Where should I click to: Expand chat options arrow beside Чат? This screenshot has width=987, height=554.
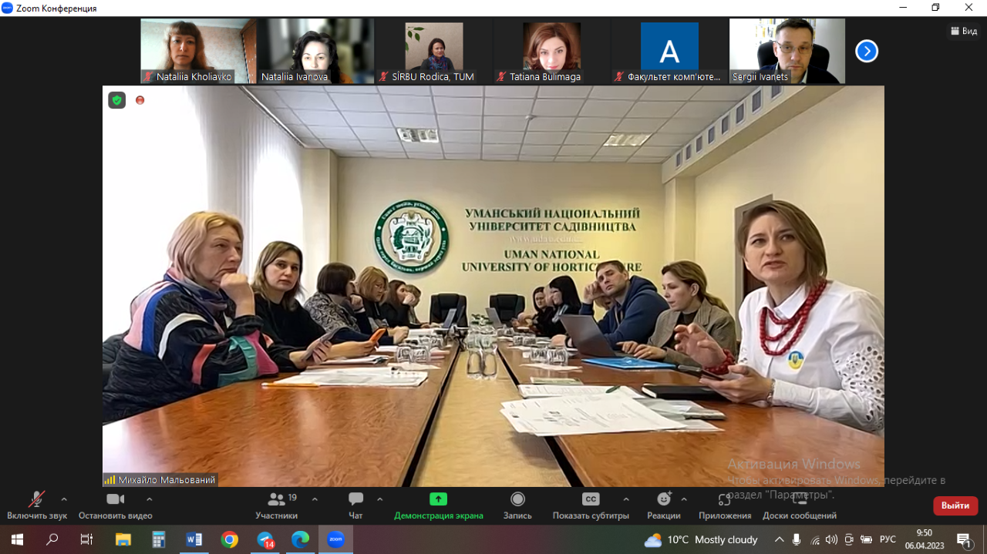[379, 499]
